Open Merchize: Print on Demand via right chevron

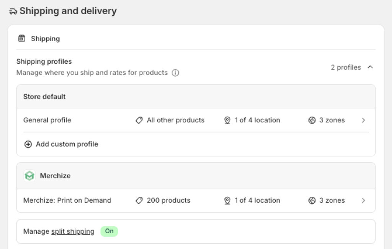[364, 200]
